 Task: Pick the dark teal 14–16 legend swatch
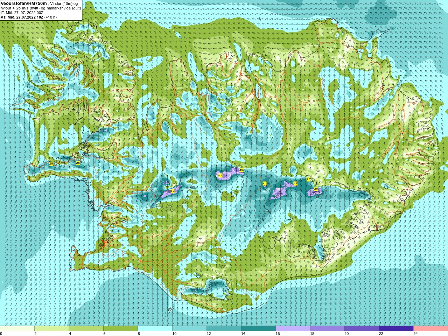[259, 329]
